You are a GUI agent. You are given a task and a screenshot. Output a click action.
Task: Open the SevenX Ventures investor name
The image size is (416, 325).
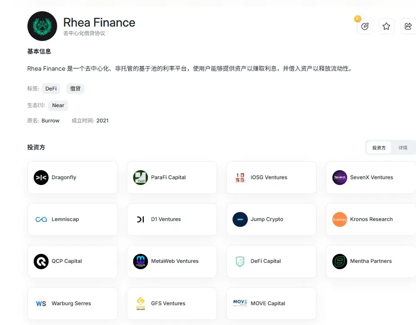click(x=371, y=177)
